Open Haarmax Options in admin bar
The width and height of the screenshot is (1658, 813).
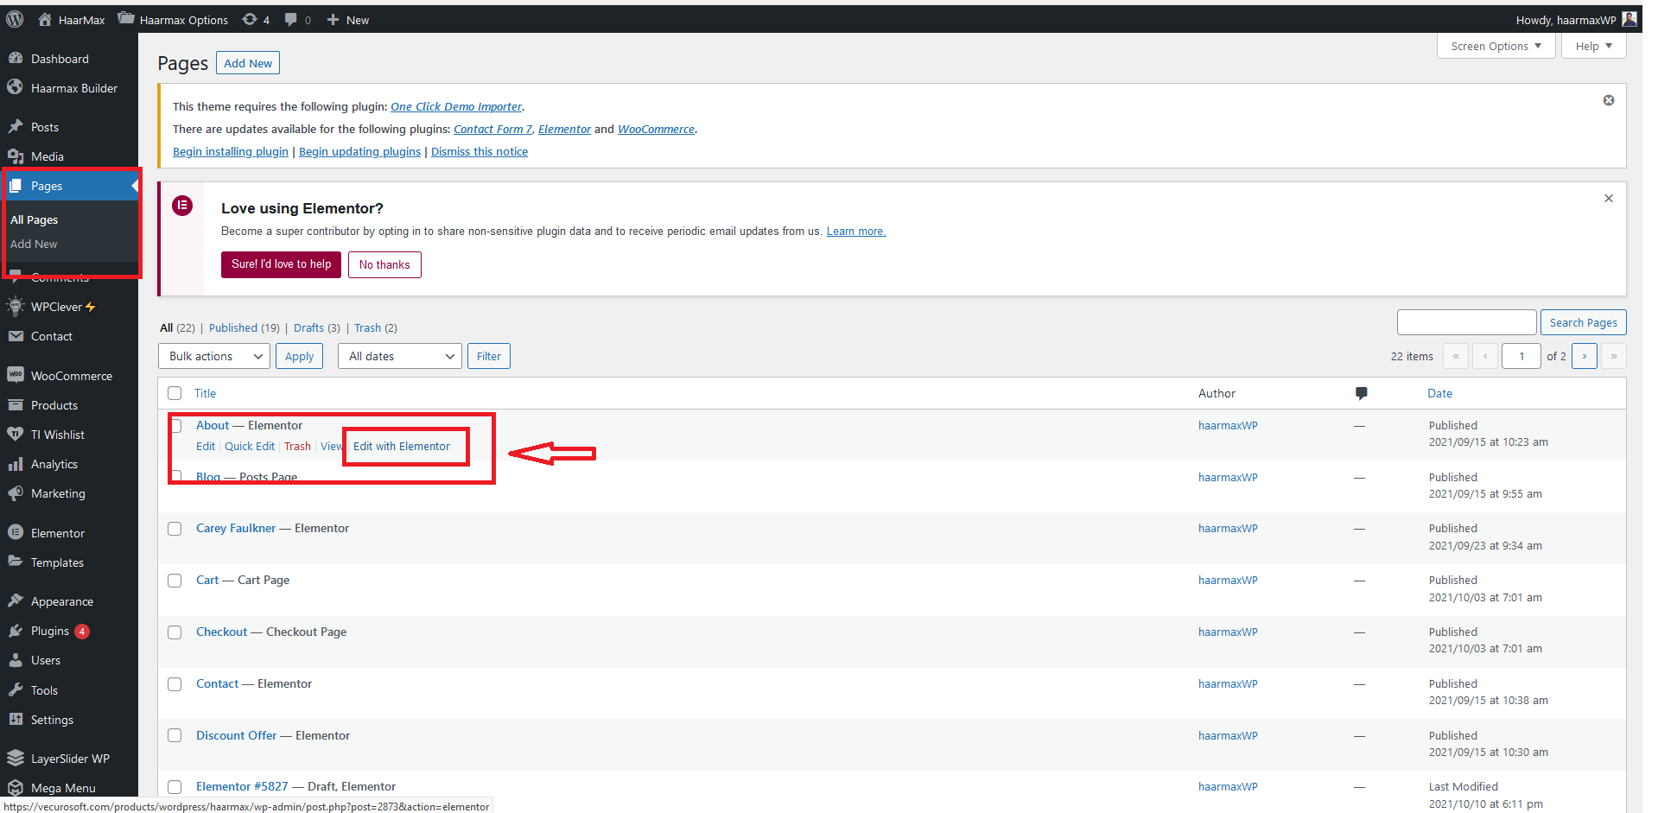[x=173, y=20]
